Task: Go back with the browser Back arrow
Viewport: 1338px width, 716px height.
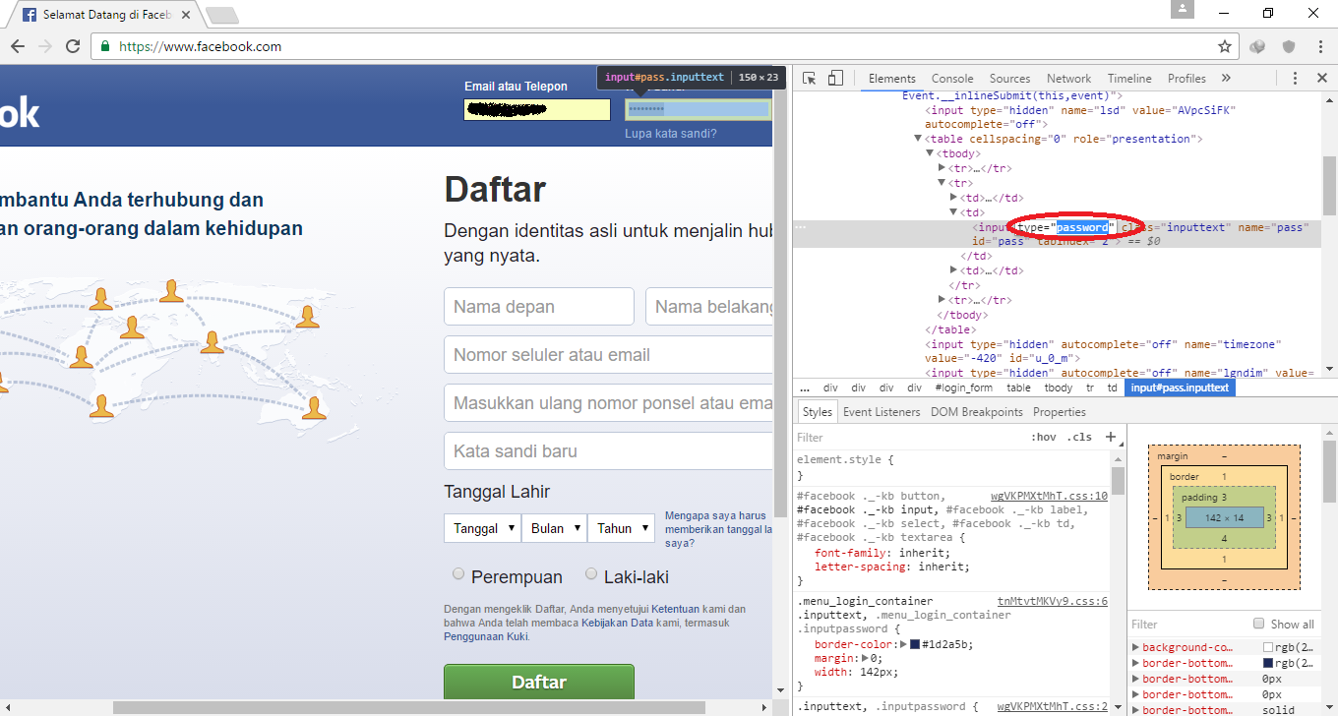Action: [x=18, y=46]
